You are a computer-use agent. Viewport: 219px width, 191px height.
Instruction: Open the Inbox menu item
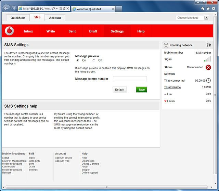(x=28, y=31)
